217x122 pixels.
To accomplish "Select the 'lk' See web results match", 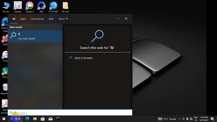I will coord(35,36).
